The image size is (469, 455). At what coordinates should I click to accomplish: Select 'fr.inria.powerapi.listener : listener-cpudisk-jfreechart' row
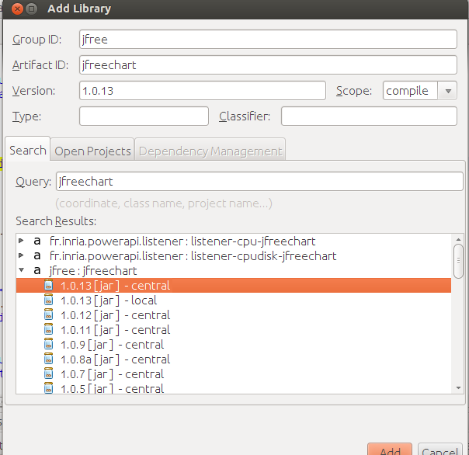click(x=234, y=256)
